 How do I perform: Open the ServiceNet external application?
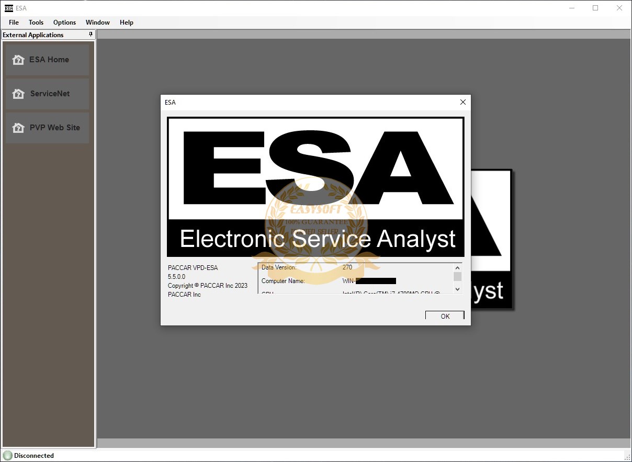pos(47,94)
